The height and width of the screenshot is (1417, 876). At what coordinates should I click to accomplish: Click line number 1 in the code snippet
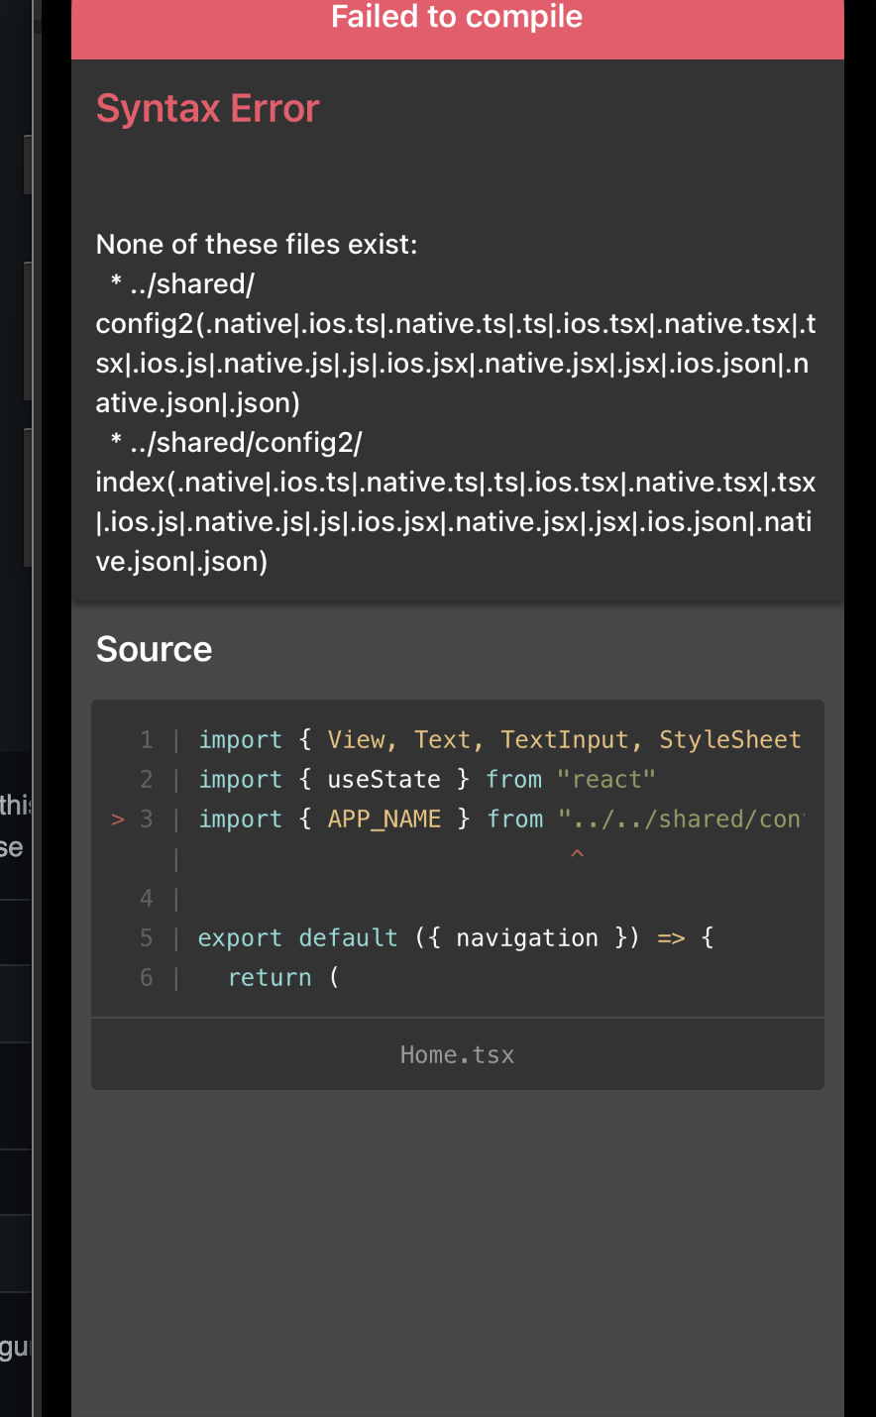146,739
